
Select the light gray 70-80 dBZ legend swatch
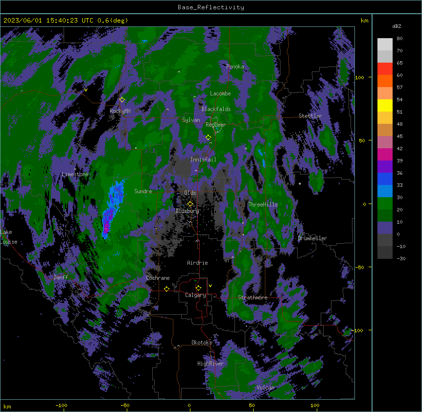pos(385,45)
